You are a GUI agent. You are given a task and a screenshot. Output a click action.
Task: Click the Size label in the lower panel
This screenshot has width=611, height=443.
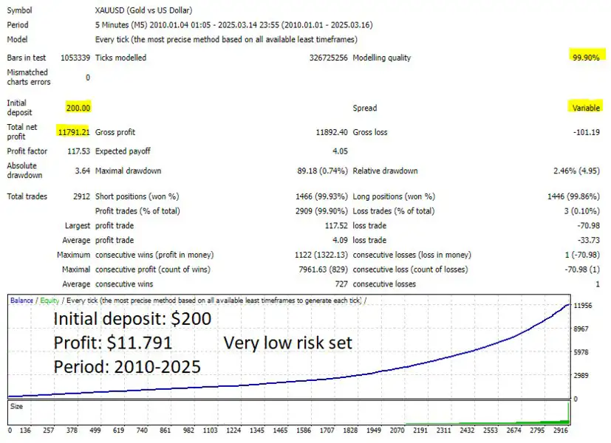16,405
